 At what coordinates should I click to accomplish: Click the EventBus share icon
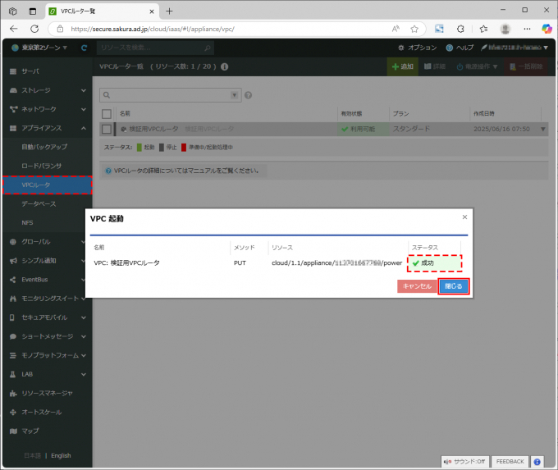tap(13, 280)
